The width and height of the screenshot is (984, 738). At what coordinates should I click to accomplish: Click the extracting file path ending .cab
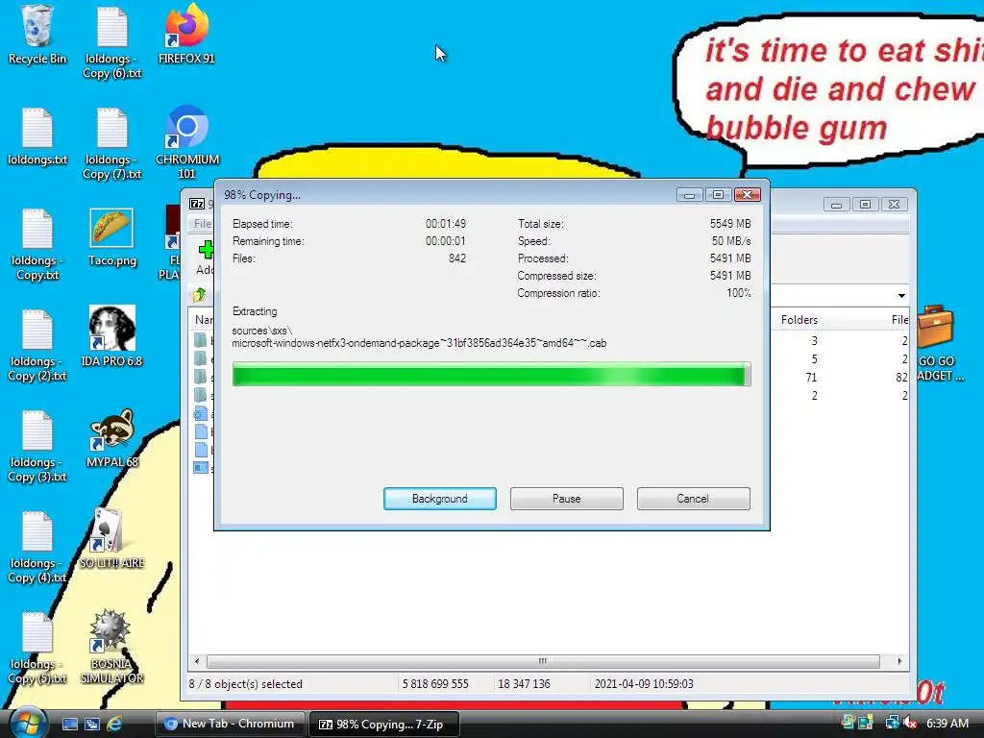click(419, 337)
